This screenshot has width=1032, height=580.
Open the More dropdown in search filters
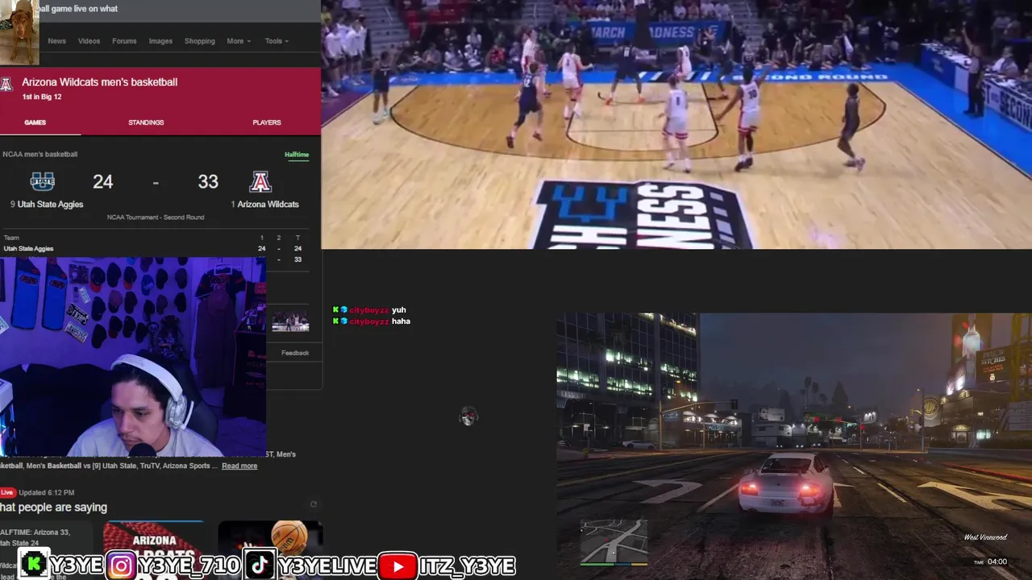239,41
